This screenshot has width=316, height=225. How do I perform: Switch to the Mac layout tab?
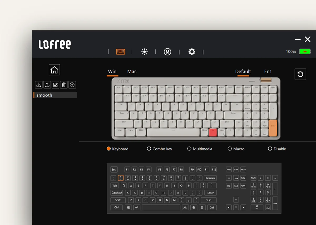point(132,71)
